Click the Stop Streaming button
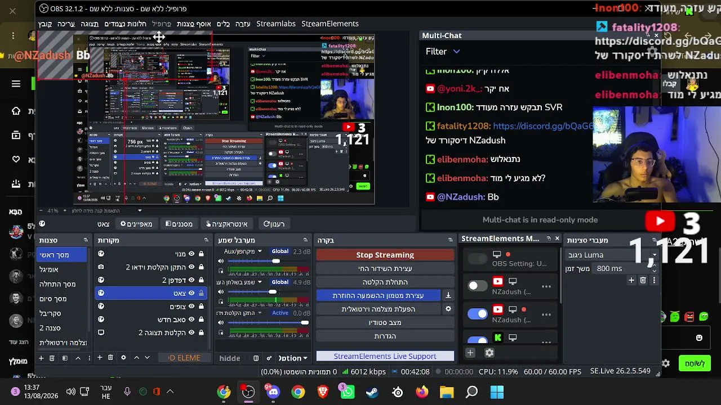Screen dimensions: 721x405 [x=385, y=255]
